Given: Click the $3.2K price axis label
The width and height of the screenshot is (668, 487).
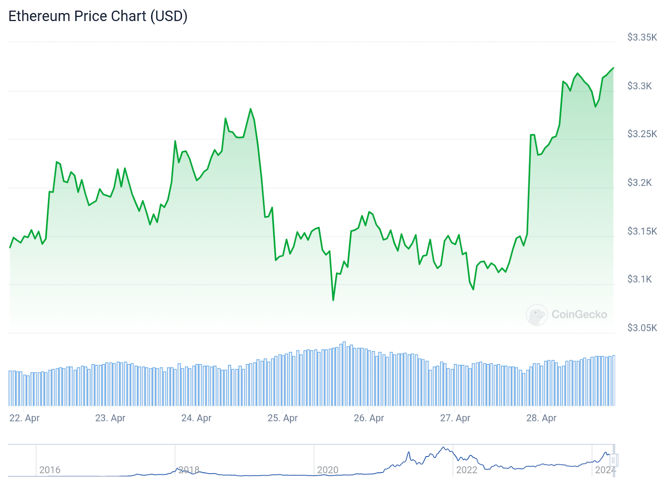Looking at the screenshot, I should point(639,183).
